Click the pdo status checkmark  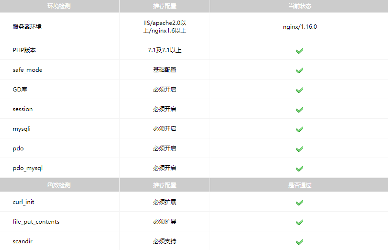pos(299,148)
